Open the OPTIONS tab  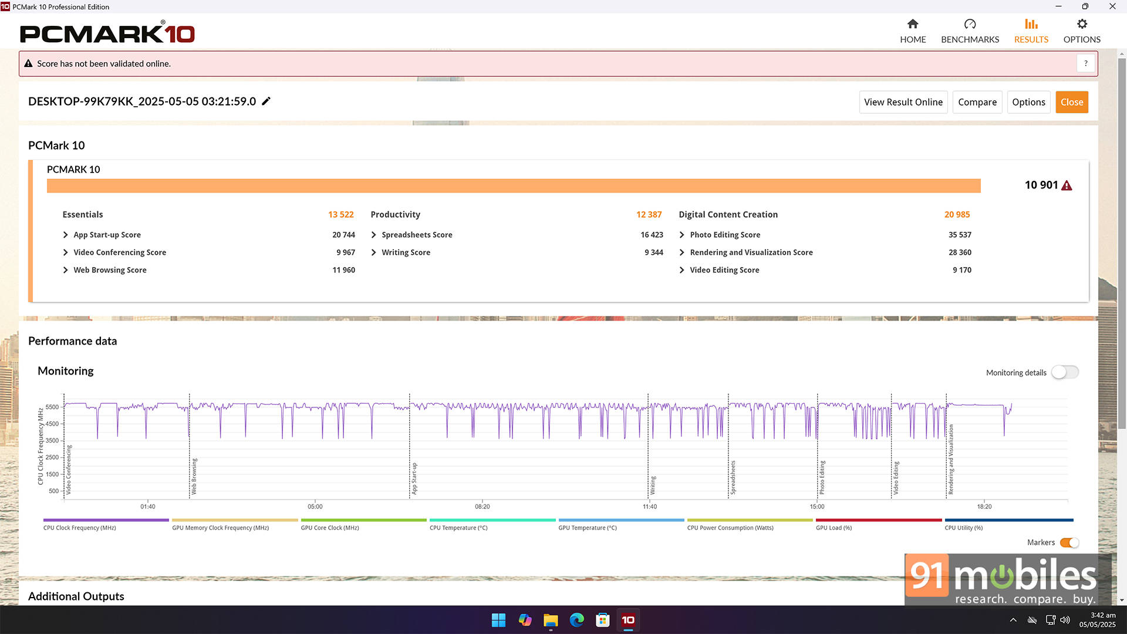click(1082, 31)
